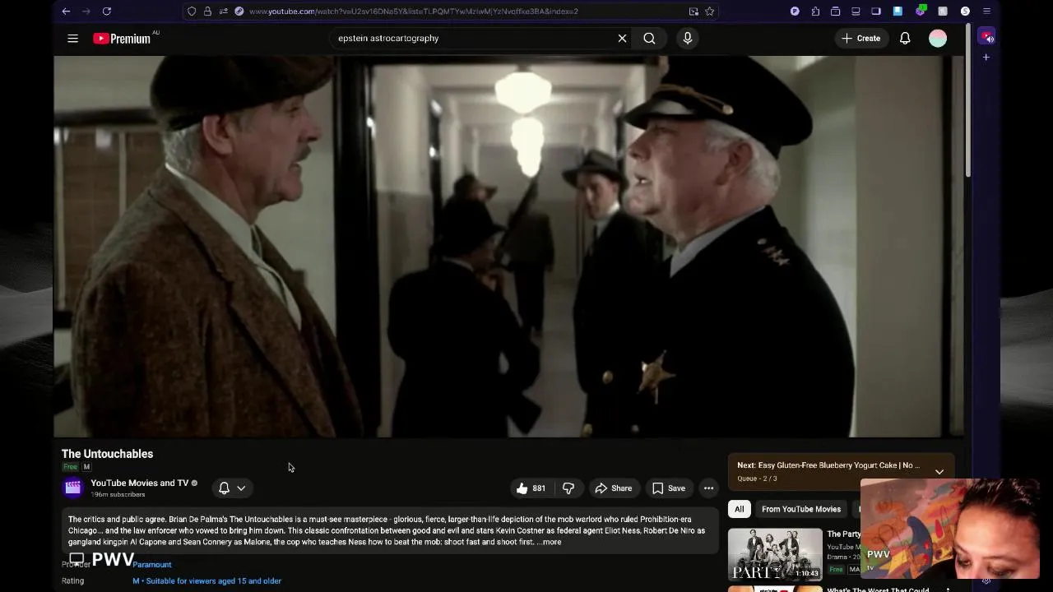Open the 'YouTube Movies and TV' channel link
The width and height of the screenshot is (1053, 592).
pyautogui.click(x=139, y=483)
